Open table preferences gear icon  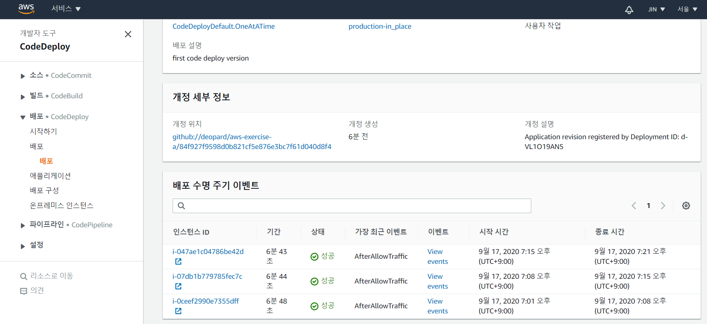(x=686, y=206)
